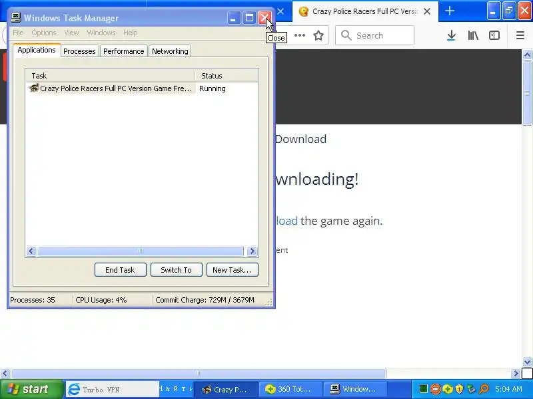
Task: Open the browser Downloads arrow icon
Action: pos(452,35)
